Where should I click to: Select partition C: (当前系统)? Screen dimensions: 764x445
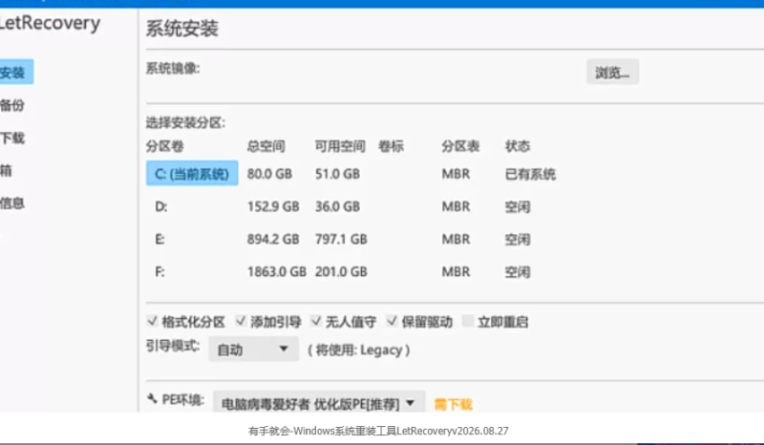coord(192,174)
